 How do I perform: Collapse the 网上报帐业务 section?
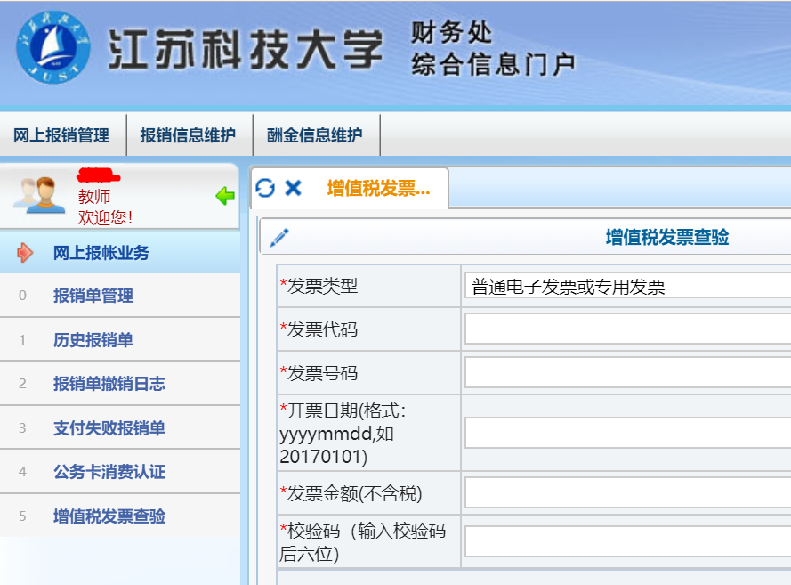click(101, 253)
